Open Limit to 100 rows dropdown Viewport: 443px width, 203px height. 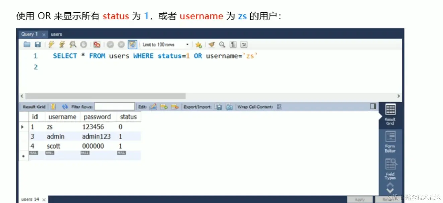pyautogui.click(x=166, y=44)
